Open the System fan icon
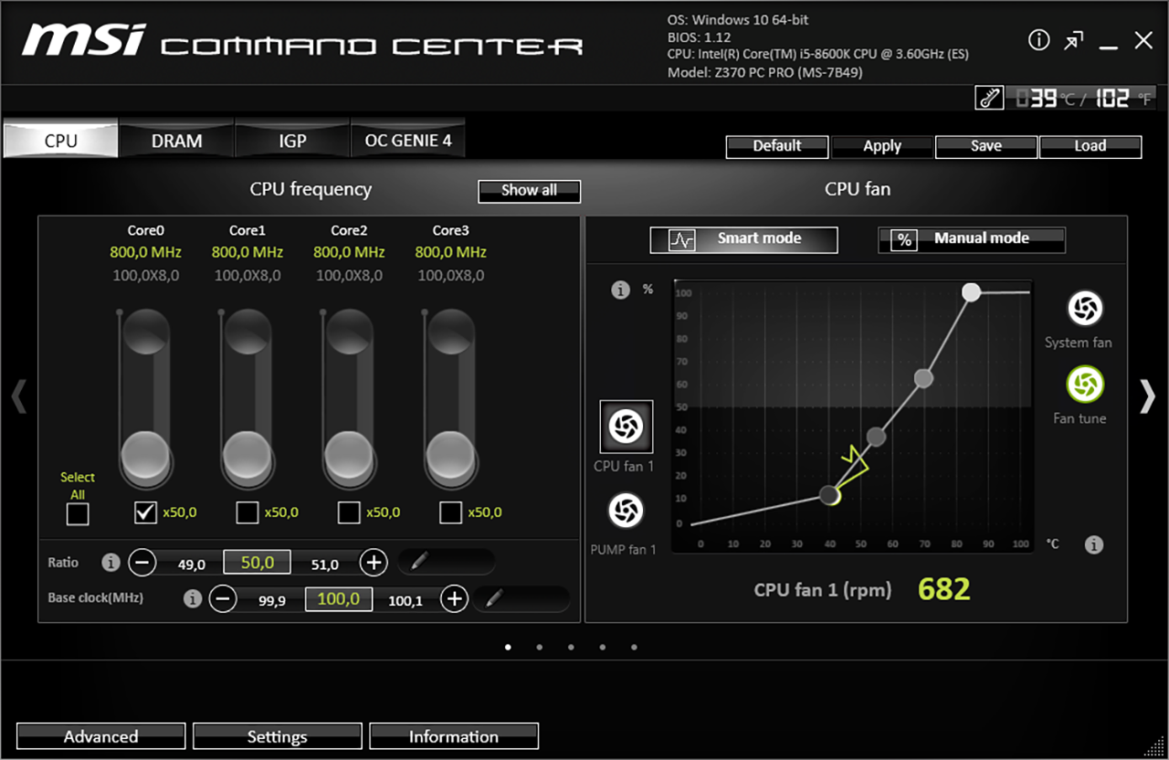Screen dimensions: 1169x760 click(1085, 309)
